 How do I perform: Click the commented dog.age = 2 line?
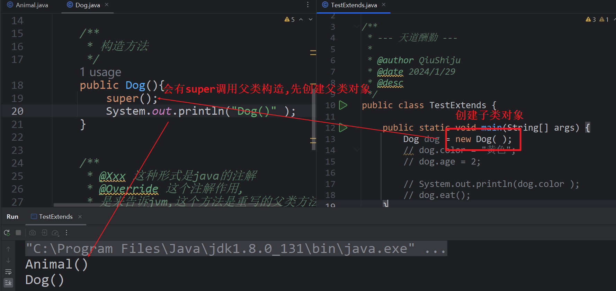(442, 162)
